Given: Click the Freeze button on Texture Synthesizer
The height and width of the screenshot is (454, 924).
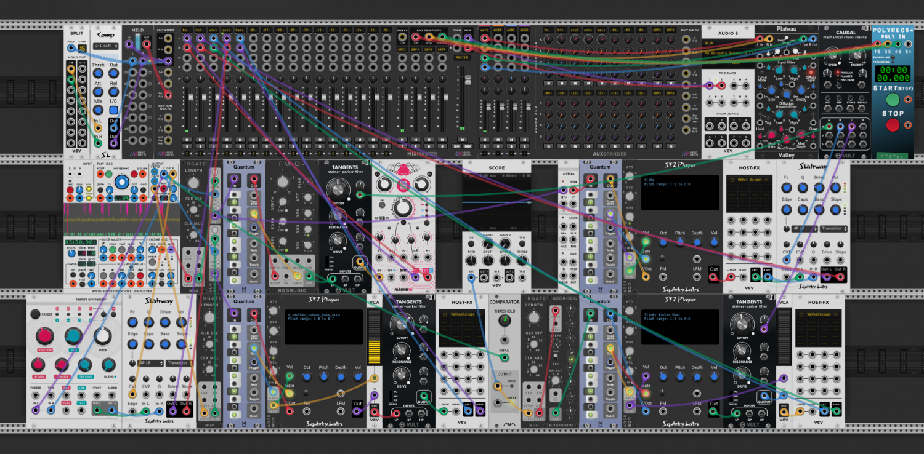Looking at the screenshot, I should (34, 314).
